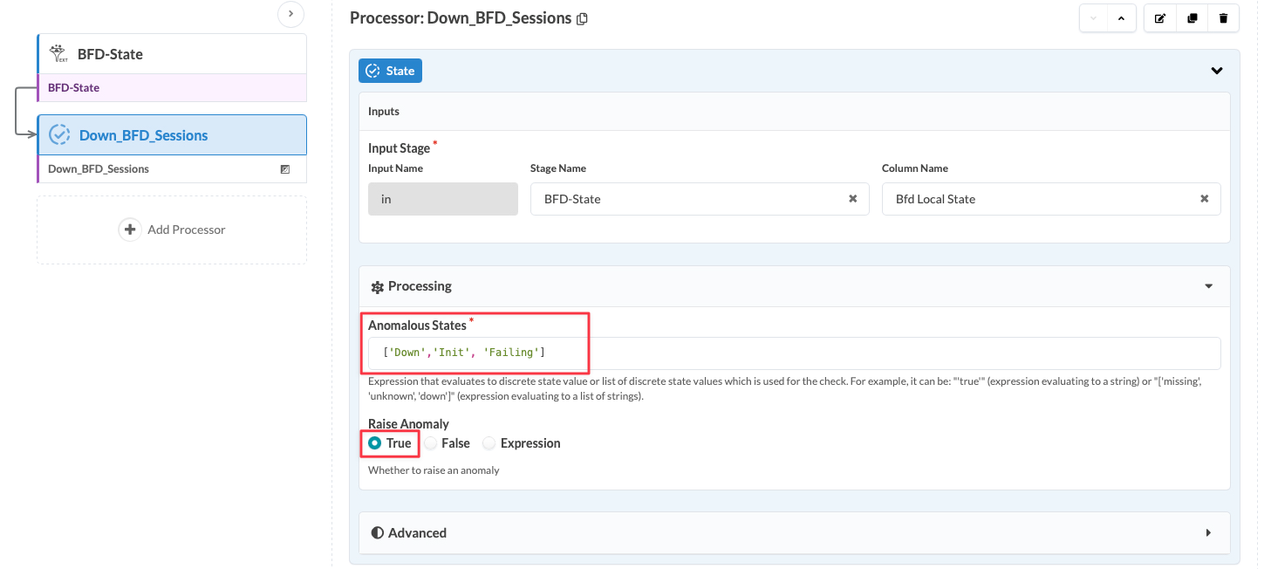Collapse the State processor section chevron

(1217, 71)
